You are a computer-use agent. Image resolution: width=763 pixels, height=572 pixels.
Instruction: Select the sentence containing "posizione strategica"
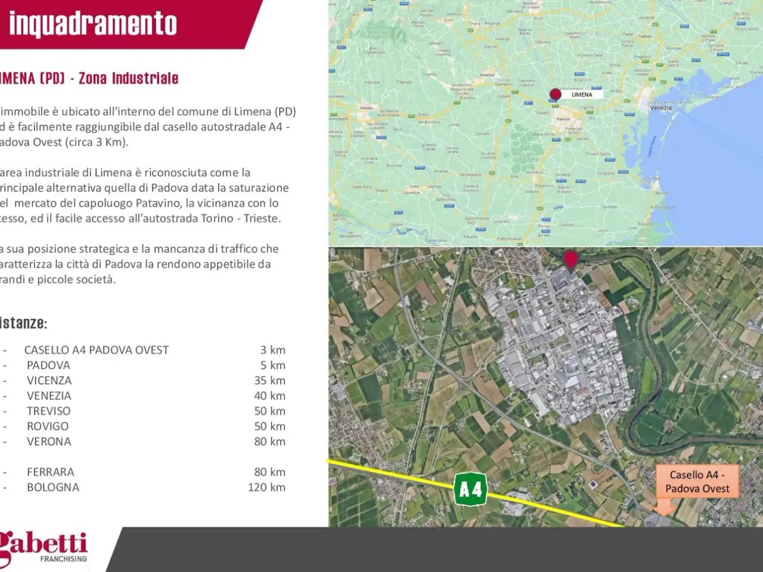(x=139, y=264)
